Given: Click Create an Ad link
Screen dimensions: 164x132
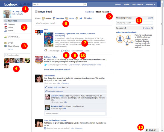Looking at the screenshot, I should coord(148,28).
